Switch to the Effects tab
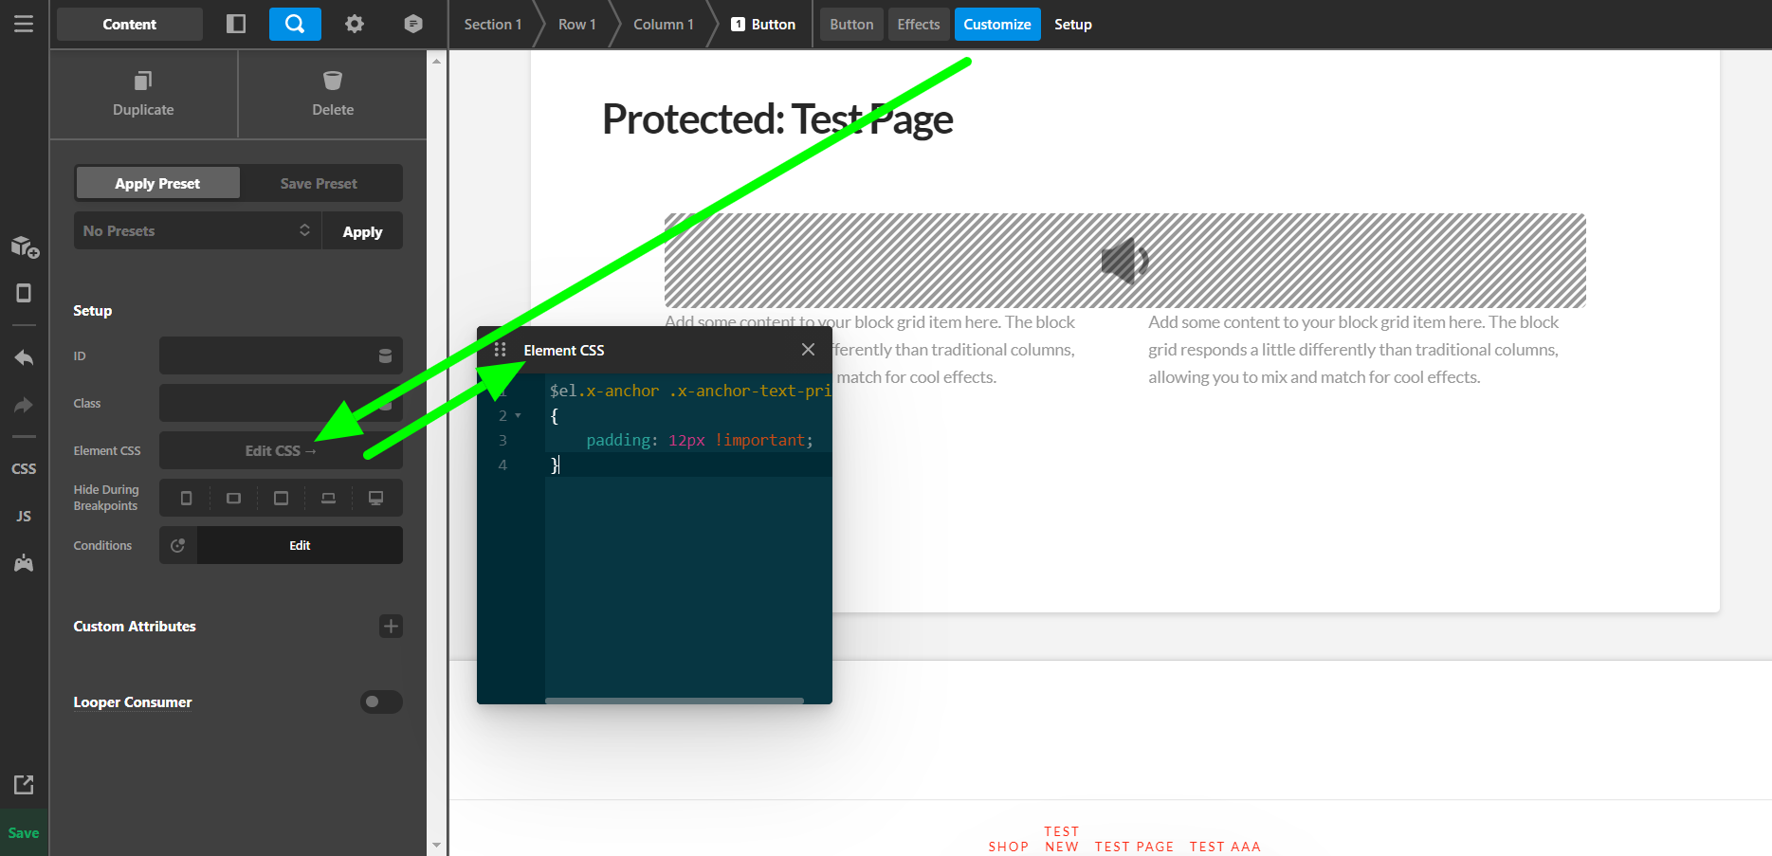Viewport: 1772px width, 856px height. (x=919, y=24)
